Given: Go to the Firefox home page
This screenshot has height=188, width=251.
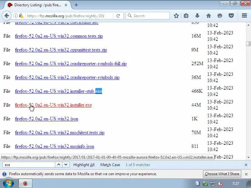Looking at the screenshot, I should (x=208, y=16).
